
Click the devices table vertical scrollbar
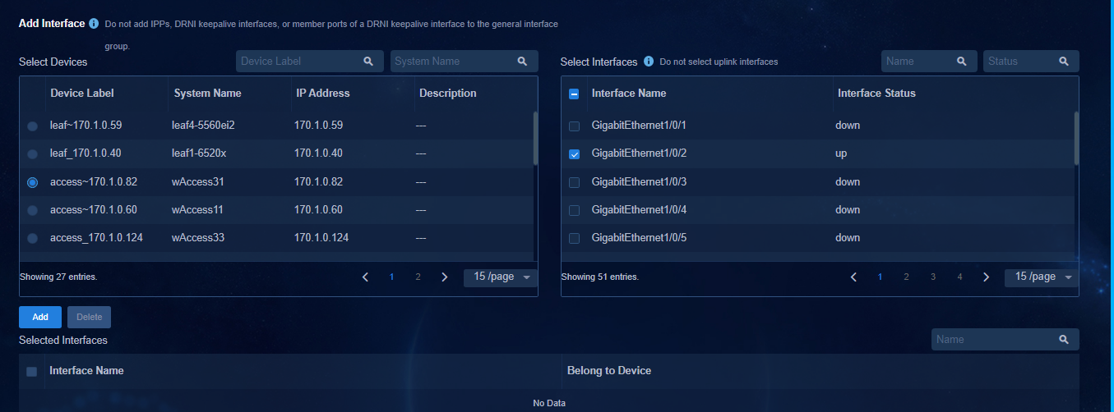[x=535, y=138]
